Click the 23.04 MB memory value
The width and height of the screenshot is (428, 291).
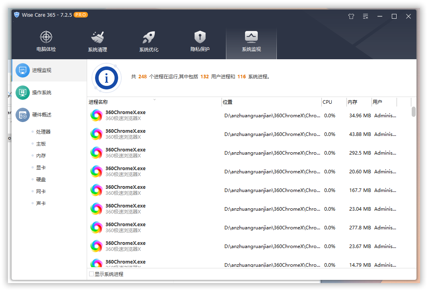[360, 209]
